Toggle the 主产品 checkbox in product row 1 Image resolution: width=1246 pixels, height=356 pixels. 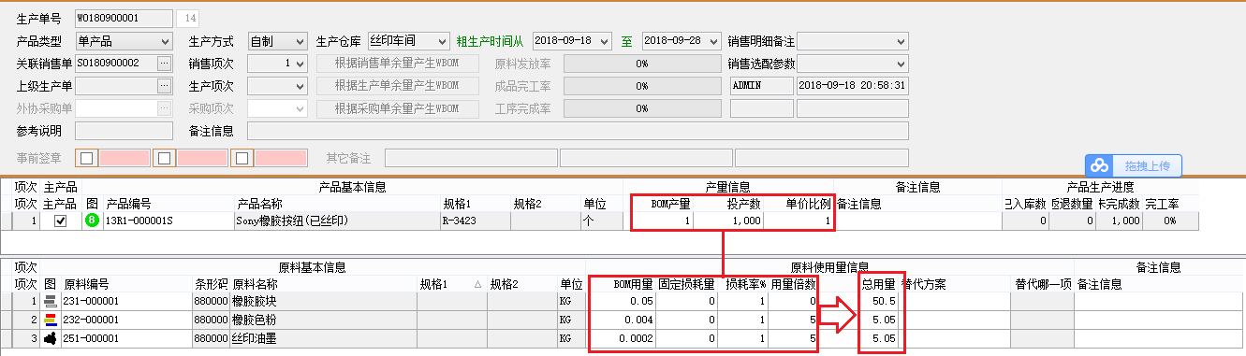coord(61,221)
